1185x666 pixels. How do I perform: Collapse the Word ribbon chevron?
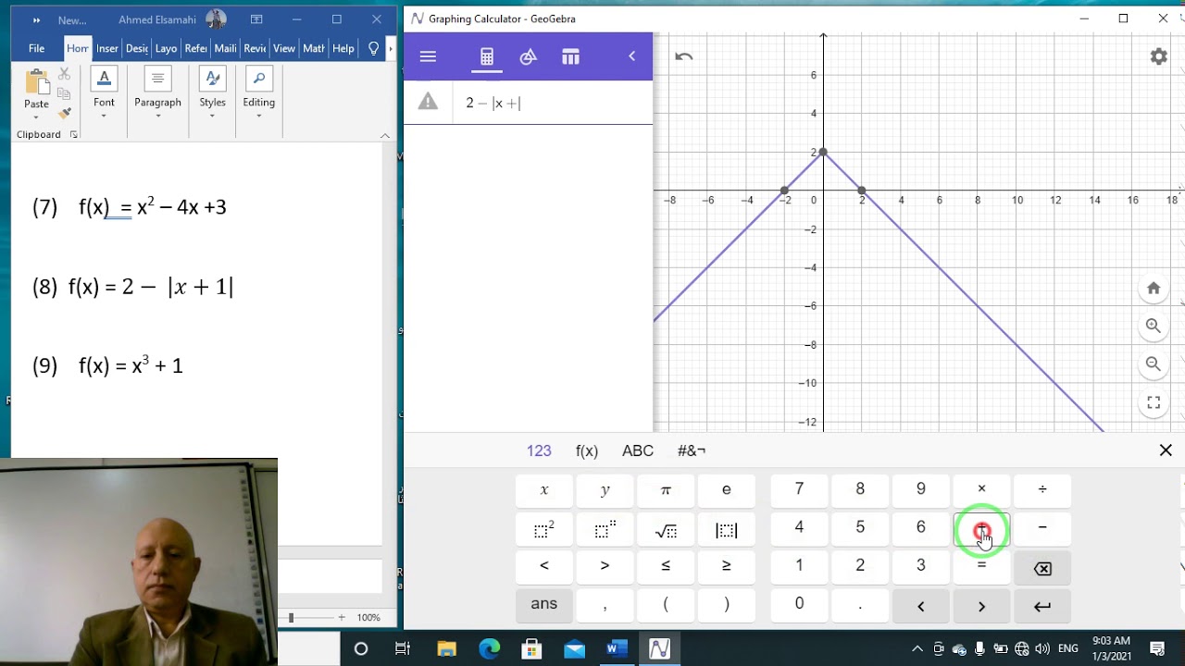coord(385,135)
